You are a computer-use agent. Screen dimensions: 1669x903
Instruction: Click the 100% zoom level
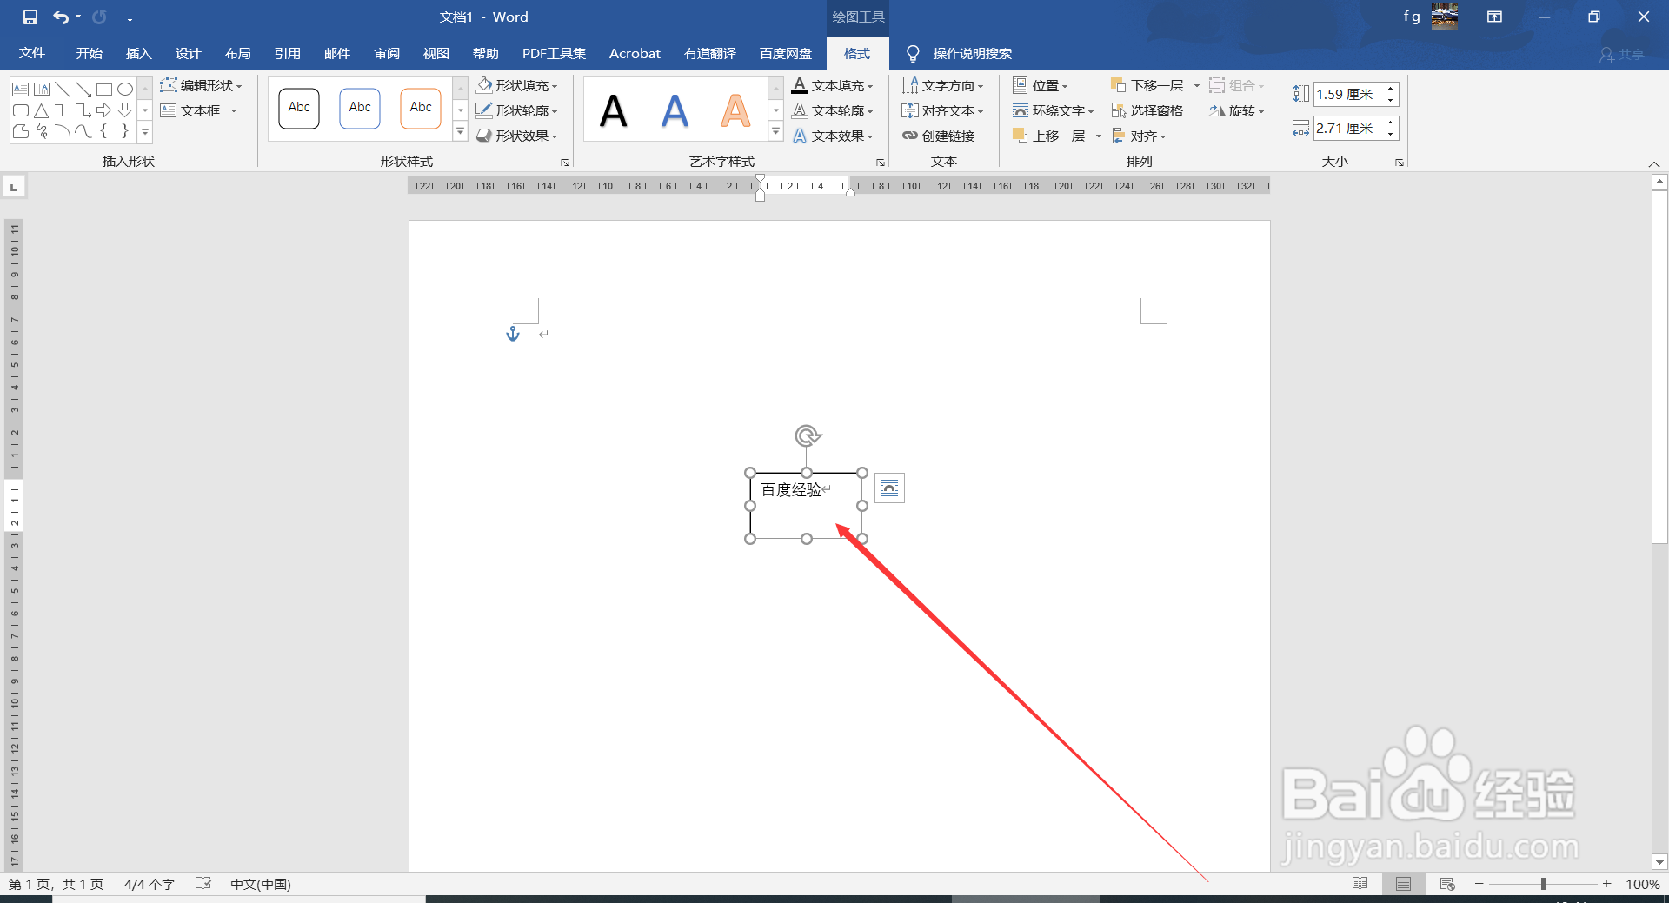(1643, 884)
